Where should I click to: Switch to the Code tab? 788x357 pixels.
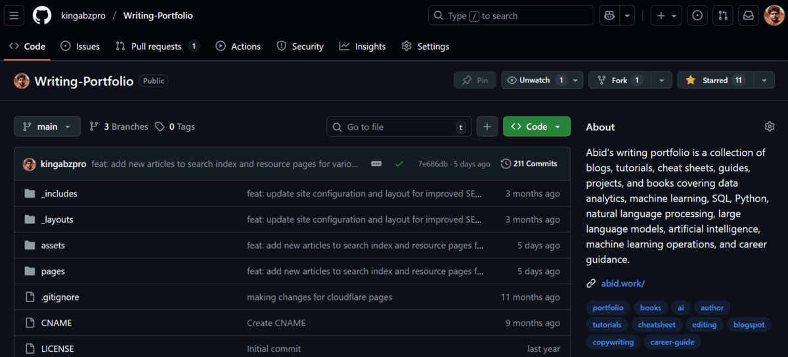pos(28,47)
